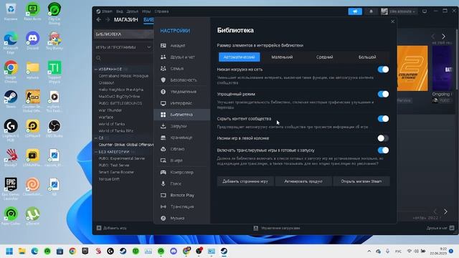Open the Контроллер settings section
Viewport: 459px width, 258px height.
(x=181, y=172)
